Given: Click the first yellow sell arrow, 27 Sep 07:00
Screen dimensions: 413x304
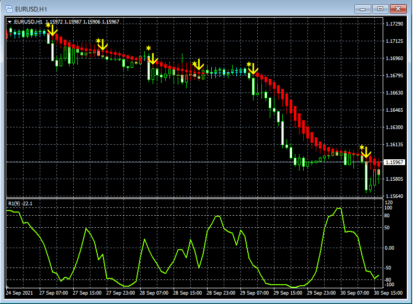Looking at the screenshot, I should 53,30.
